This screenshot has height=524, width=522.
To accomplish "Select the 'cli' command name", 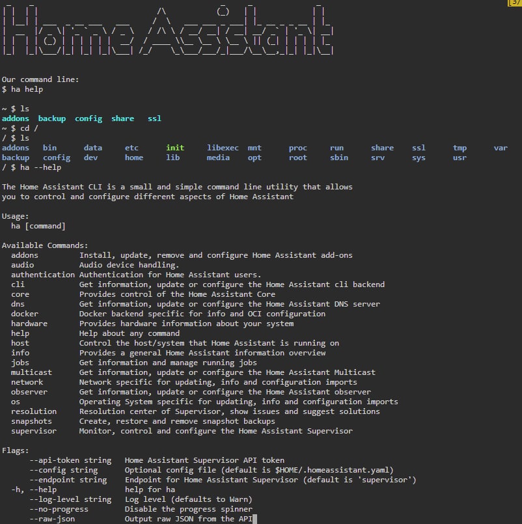I will pyautogui.click(x=18, y=284).
